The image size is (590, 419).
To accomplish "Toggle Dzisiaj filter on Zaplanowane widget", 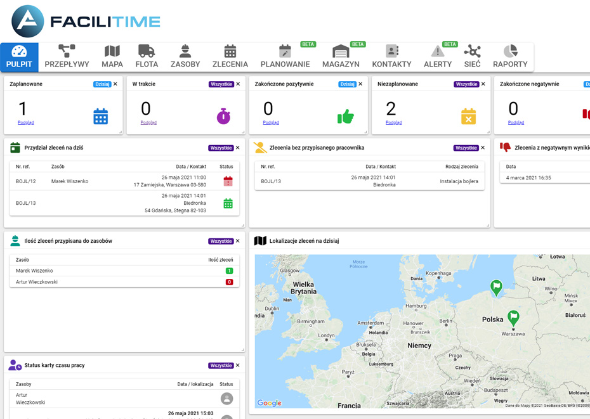I will click(x=102, y=84).
